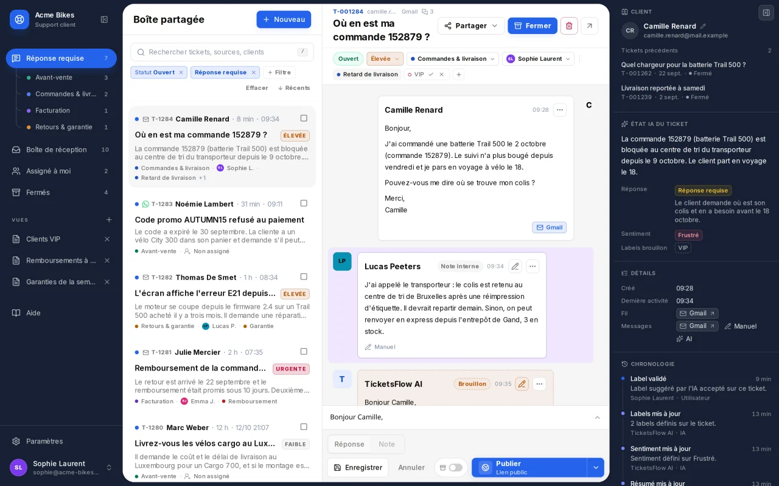Viewport: 779px width, 486px height.
Task: Open the Aide help page
Action: tap(61, 313)
